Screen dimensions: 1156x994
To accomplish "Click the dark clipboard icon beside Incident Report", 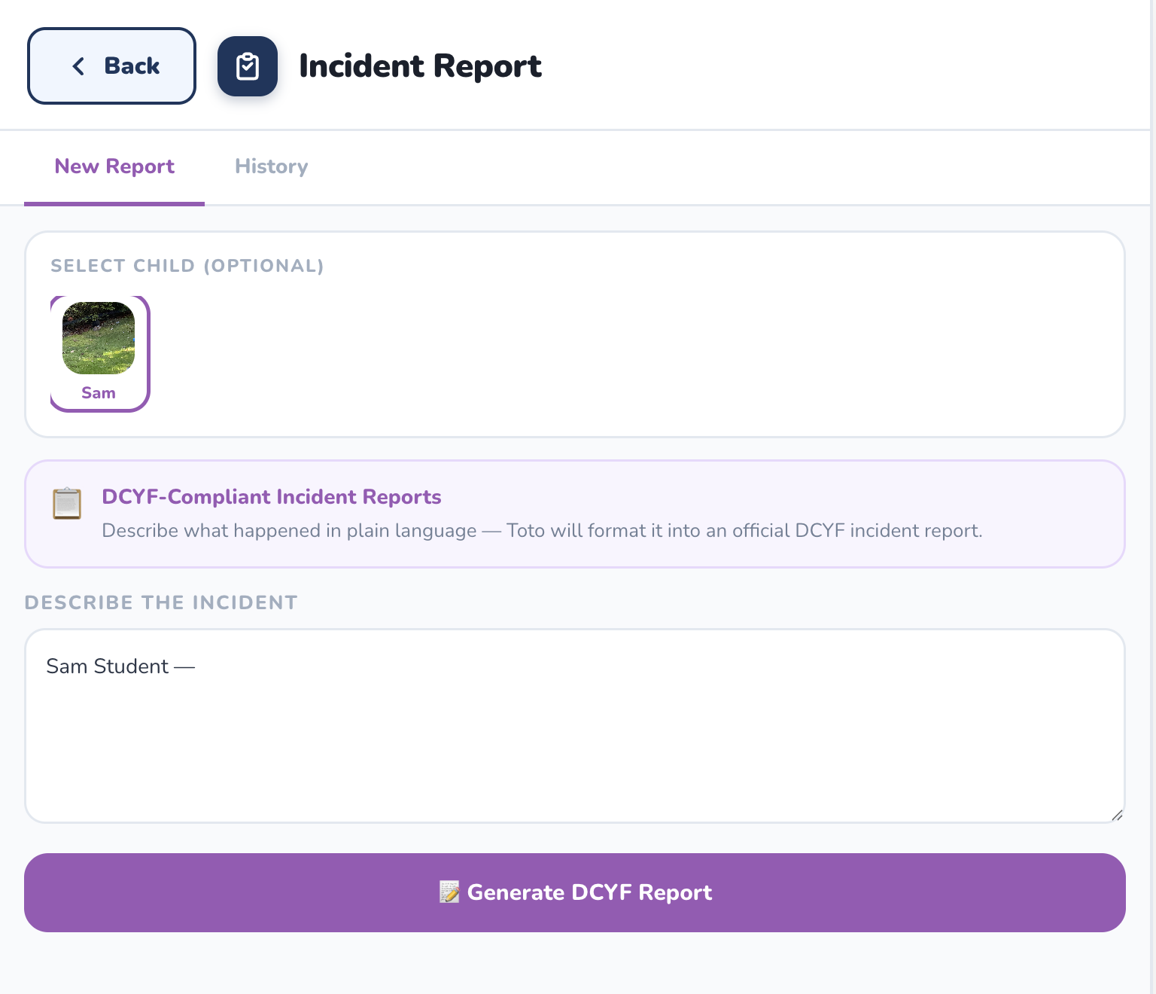I will 248,66.
